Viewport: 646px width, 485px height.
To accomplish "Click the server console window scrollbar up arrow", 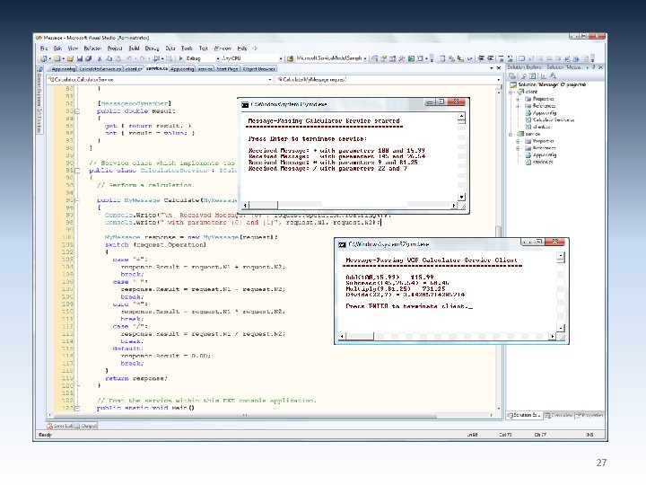I will (461, 117).
